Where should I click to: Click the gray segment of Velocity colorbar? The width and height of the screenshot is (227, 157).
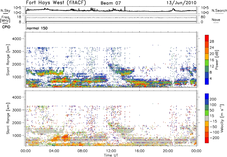tap(207, 118)
